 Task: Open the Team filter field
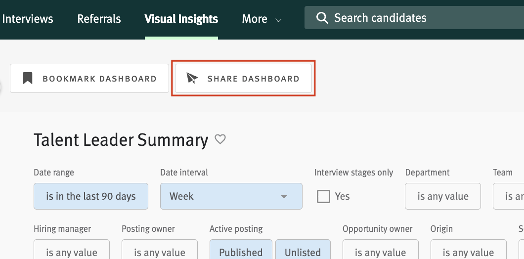[x=508, y=196]
